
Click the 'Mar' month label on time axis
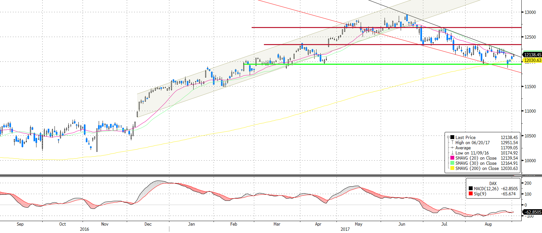coord(277,224)
